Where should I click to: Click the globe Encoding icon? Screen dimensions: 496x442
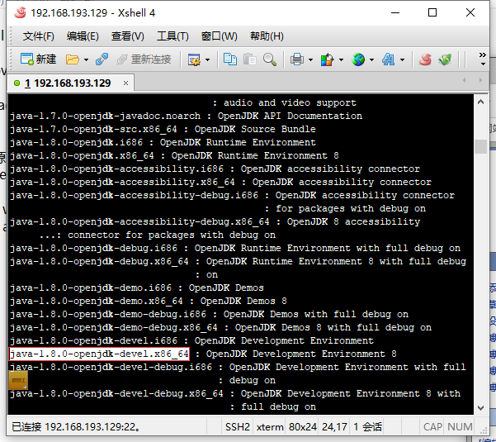[x=358, y=59]
